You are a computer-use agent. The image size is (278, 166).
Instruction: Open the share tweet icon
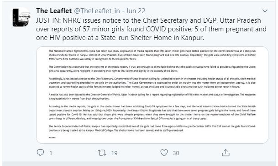[226, 153]
